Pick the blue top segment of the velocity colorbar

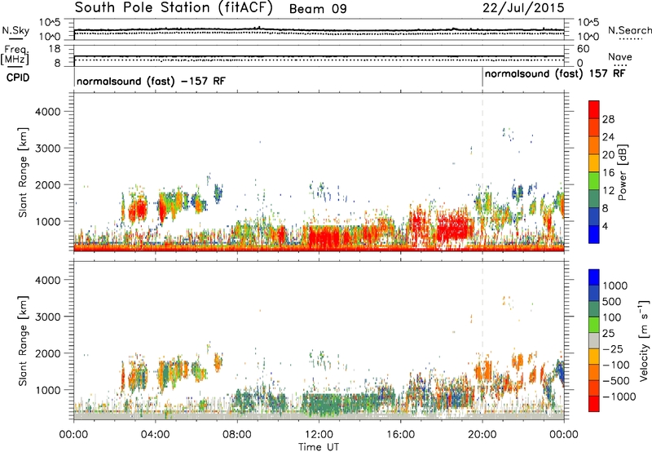(x=594, y=277)
